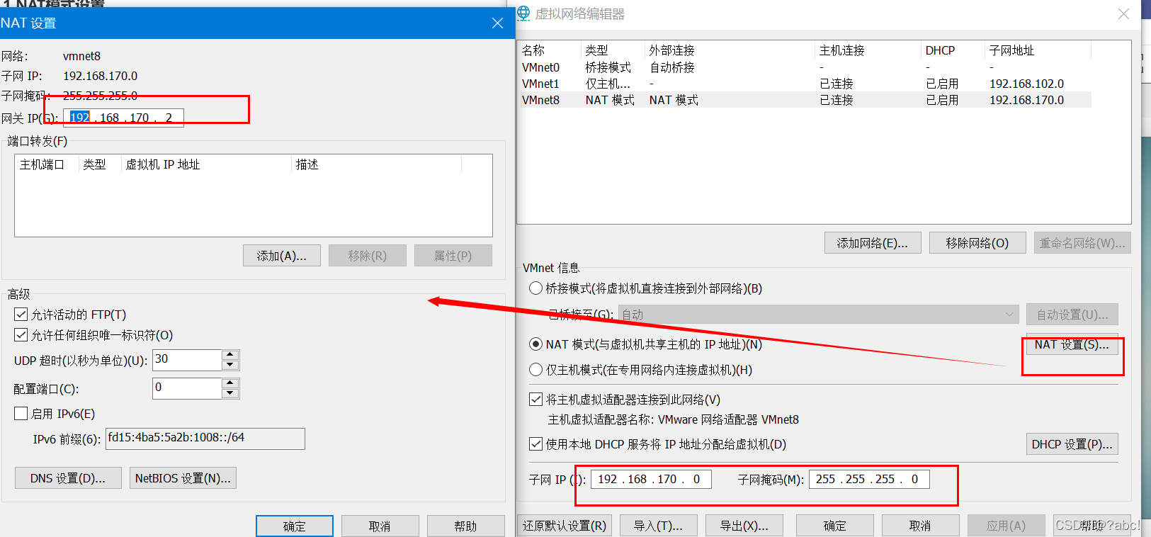Click 添加网络(E)... button

pos(873,243)
